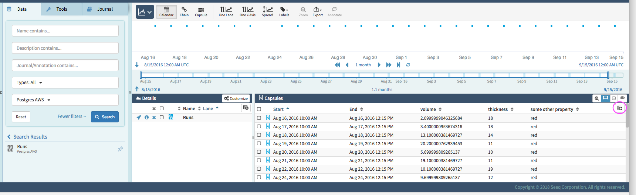The height and width of the screenshot is (195, 636).
Task: Toggle the eye icon in Capsules header
Action: (x=622, y=98)
